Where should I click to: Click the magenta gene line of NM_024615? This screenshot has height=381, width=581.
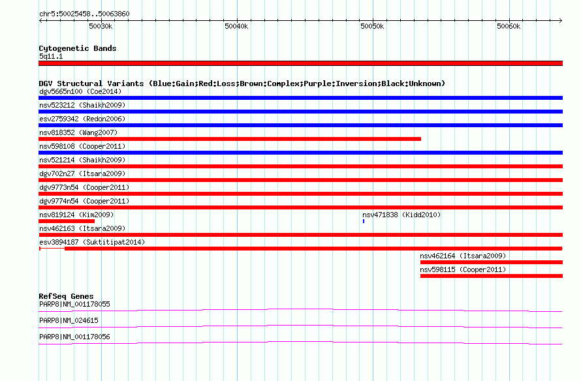tap(300, 326)
